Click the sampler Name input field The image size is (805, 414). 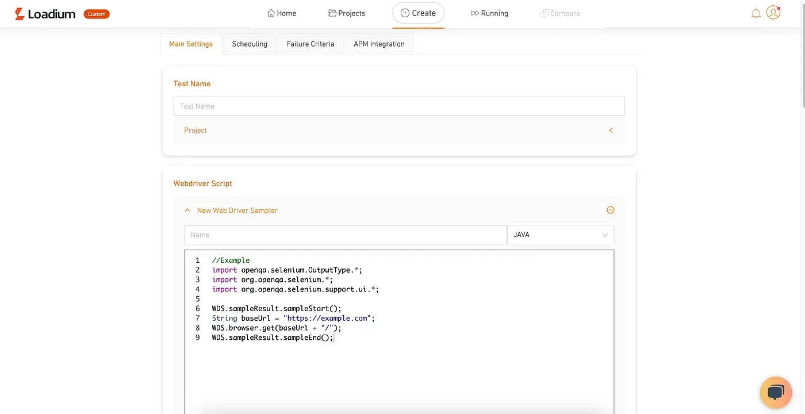(x=345, y=235)
